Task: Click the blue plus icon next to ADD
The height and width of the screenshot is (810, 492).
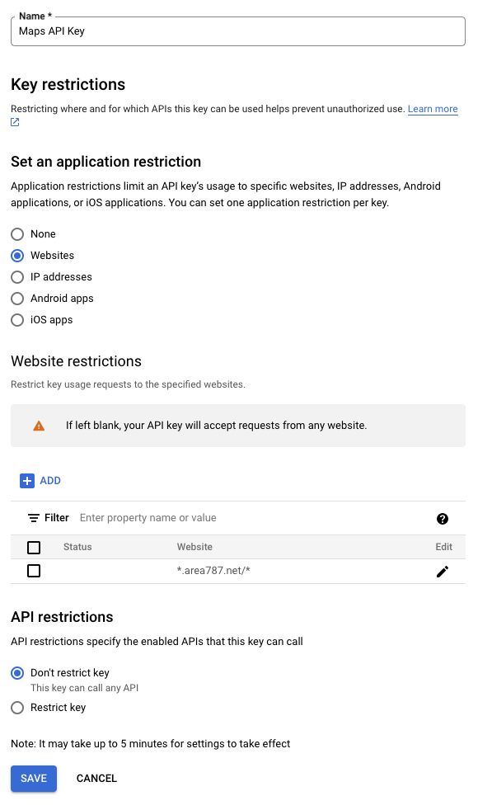Action: point(26,480)
